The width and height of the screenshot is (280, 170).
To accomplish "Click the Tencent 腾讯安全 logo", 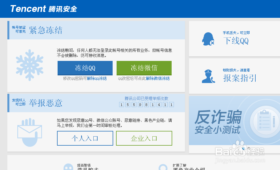I will [x=44, y=9].
